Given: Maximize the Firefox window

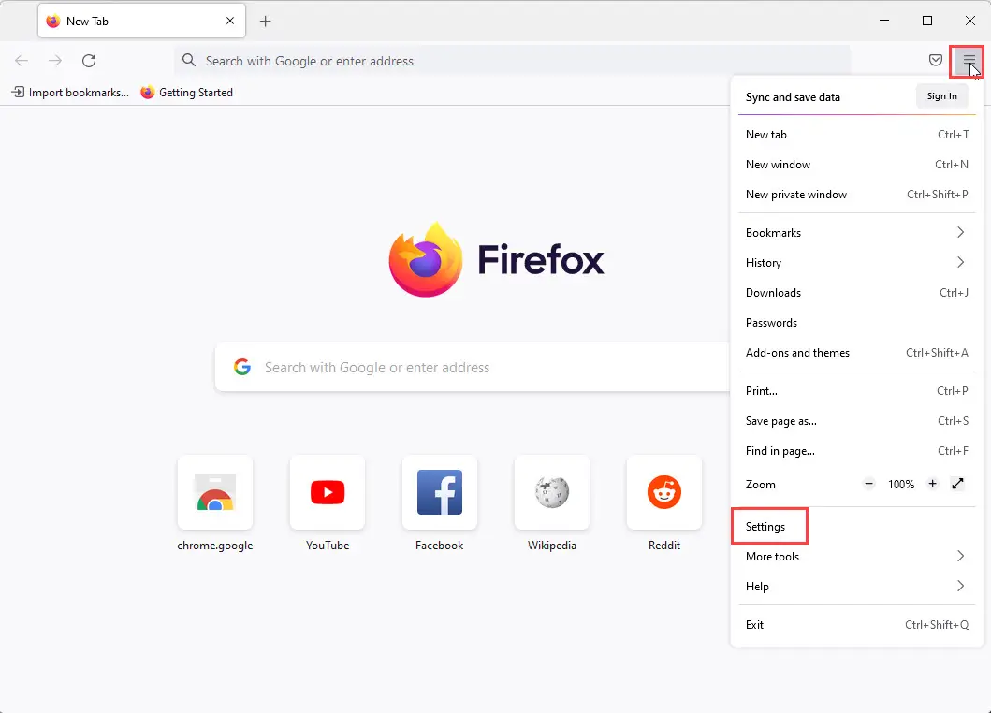Looking at the screenshot, I should click(927, 21).
